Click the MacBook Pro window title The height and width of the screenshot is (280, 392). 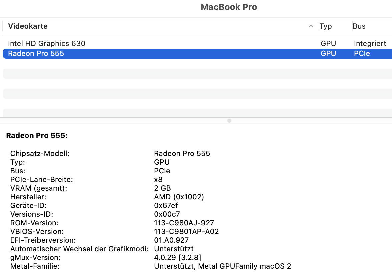[229, 7]
